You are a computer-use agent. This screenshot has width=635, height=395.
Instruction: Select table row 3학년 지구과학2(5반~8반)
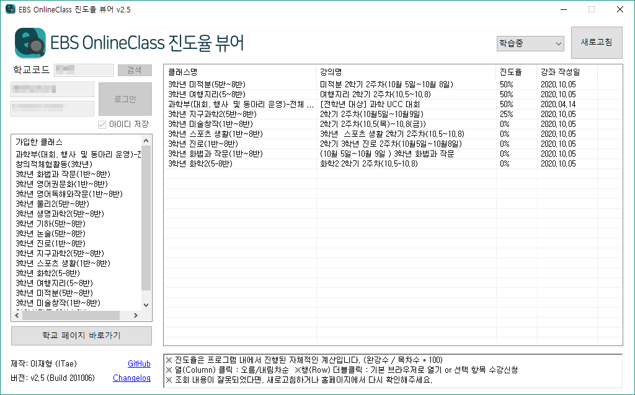393,114
